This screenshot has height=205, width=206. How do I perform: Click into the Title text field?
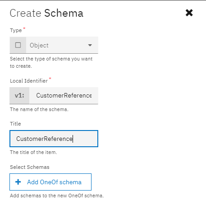click(54, 139)
